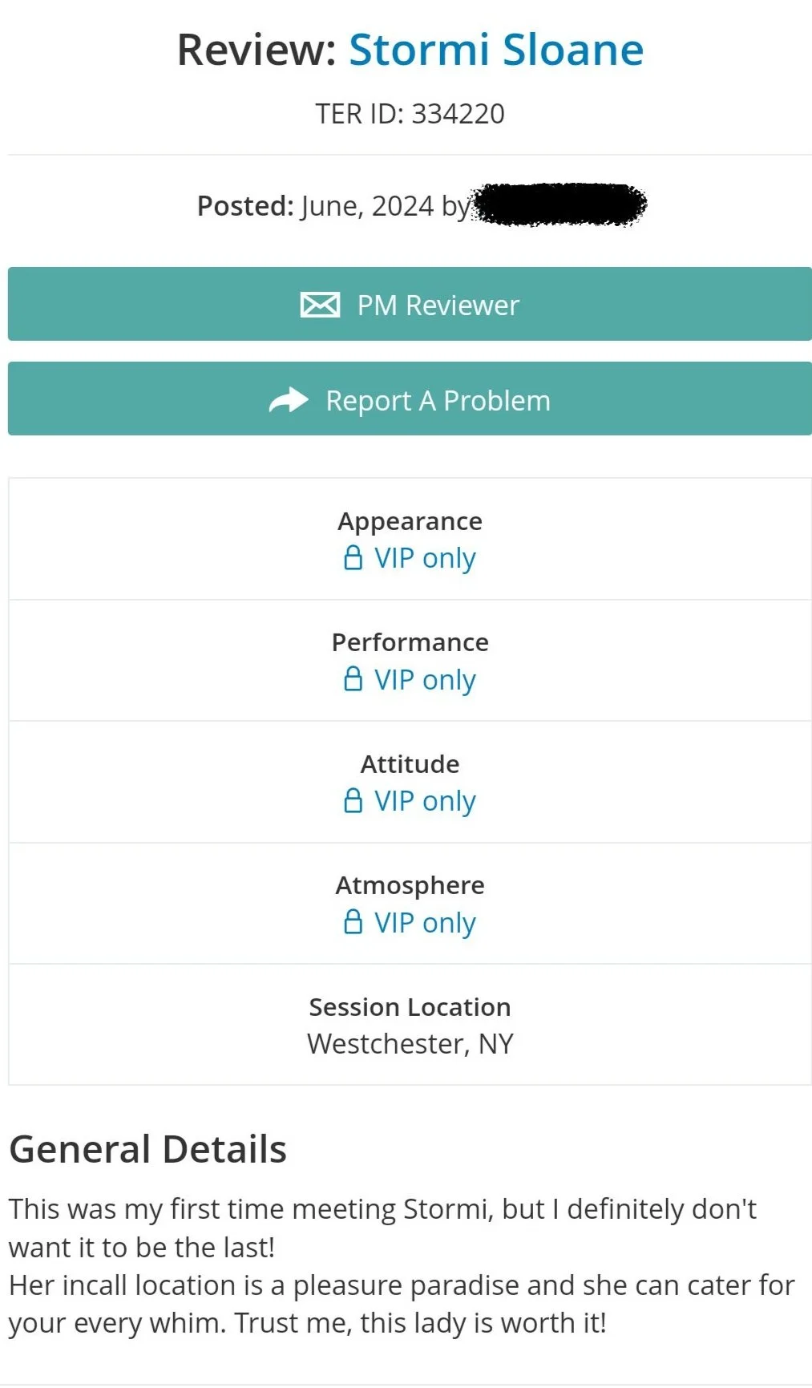Click the Westchester, NY session location
812x1388 pixels.
[410, 1043]
